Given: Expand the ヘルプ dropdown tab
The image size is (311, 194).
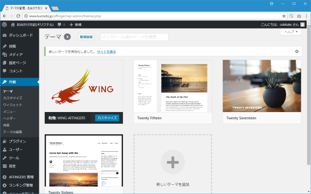Looking at the screenshot, I should tap(291, 32).
